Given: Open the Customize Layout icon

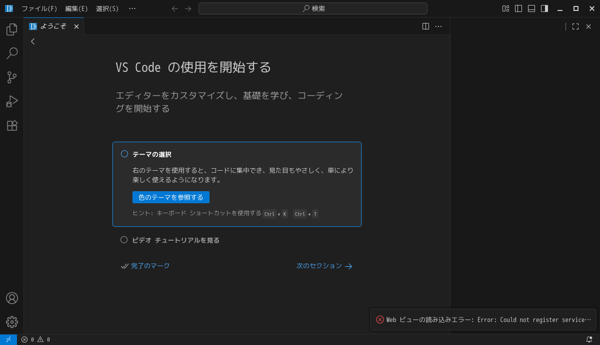Looking at the screenshot, I should click(505, 8).
